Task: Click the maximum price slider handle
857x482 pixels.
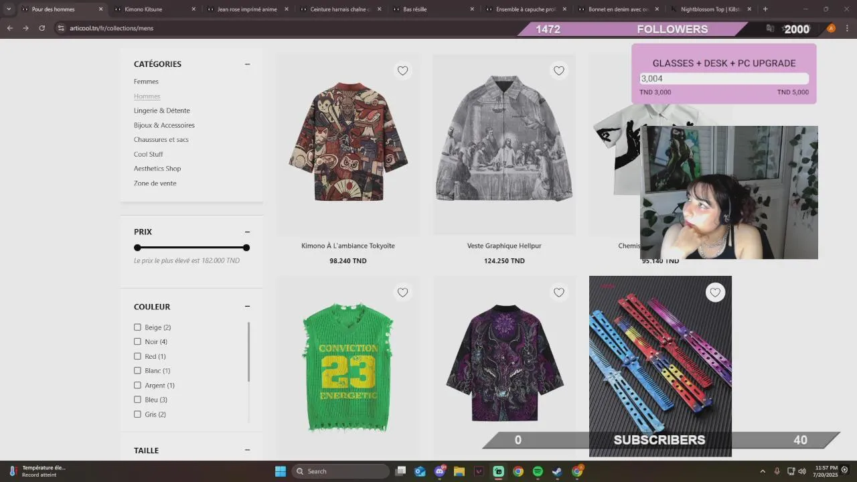Action: 246,248
